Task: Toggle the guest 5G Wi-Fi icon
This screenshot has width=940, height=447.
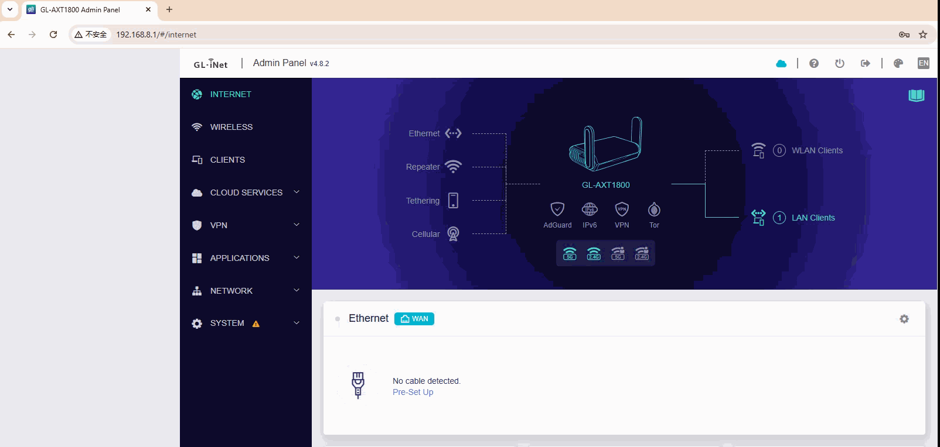Action: [618, 253]
